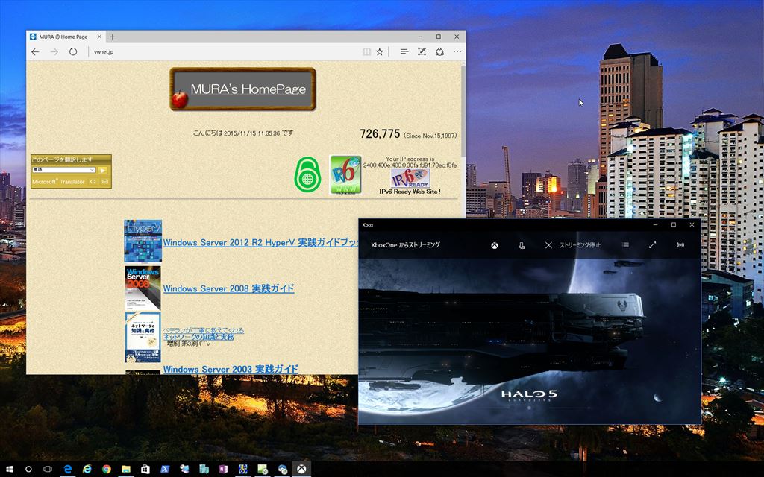Image resolution: width=764 pixels, height=477 pixels.
Task: Open File Explorer from taskbar
Action: tap(126, 470)
